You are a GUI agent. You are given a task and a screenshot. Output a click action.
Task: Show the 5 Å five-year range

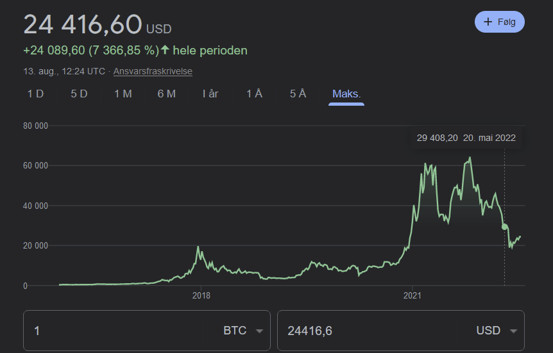298,94
